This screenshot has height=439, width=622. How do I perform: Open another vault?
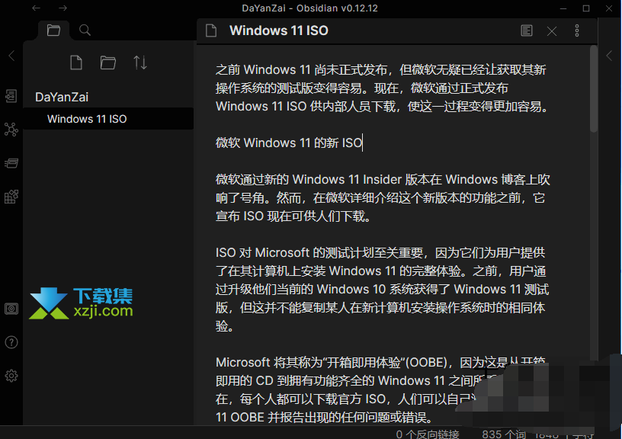(11, 309)
